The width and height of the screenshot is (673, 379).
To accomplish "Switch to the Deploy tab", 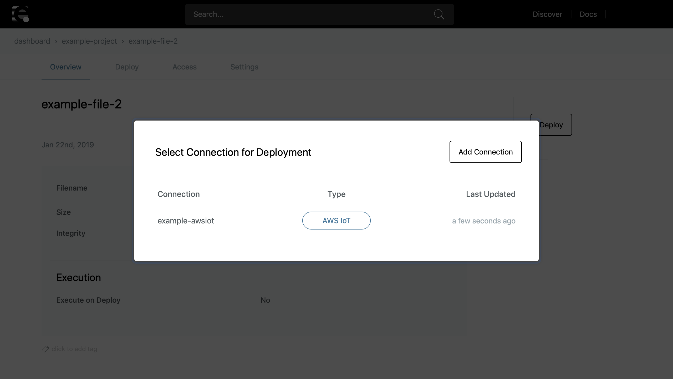I will click(127, 67).
